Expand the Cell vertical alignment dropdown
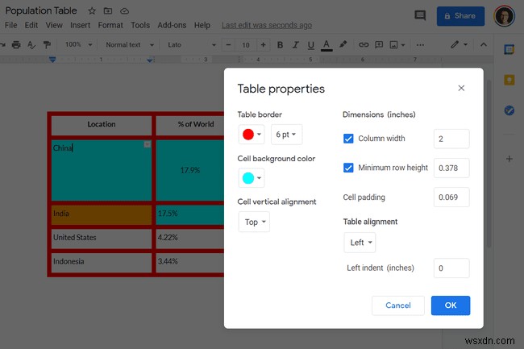The width and height of the screenshot is (524, 349). coord(254,222)
